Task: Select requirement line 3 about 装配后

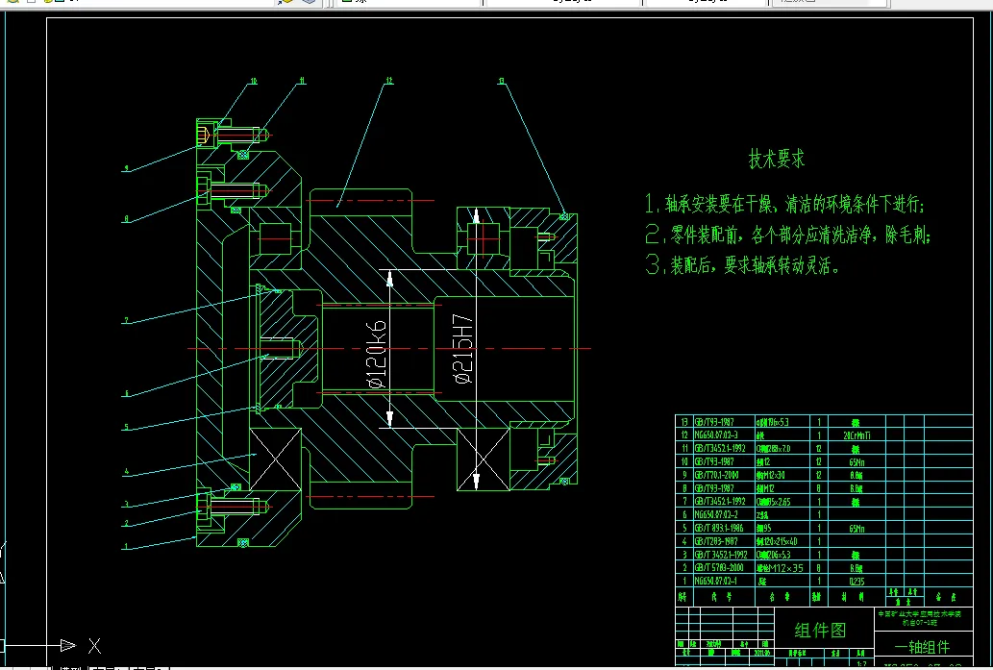Action: [x=742, y=264]
